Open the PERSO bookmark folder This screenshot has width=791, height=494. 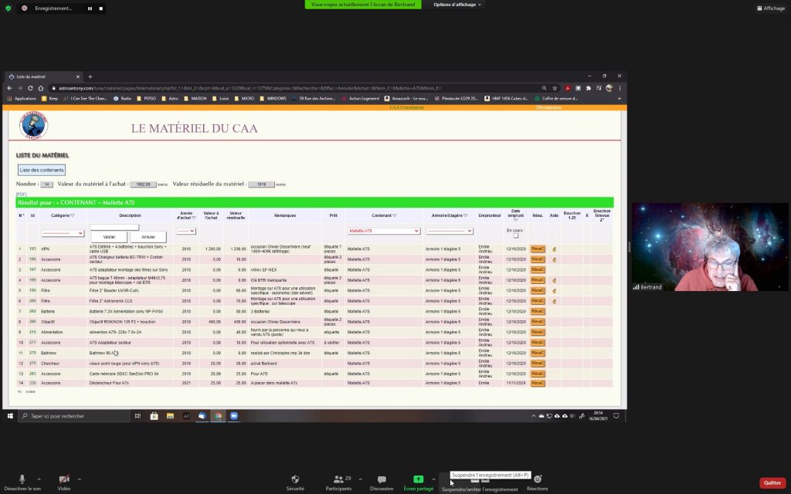146,98
